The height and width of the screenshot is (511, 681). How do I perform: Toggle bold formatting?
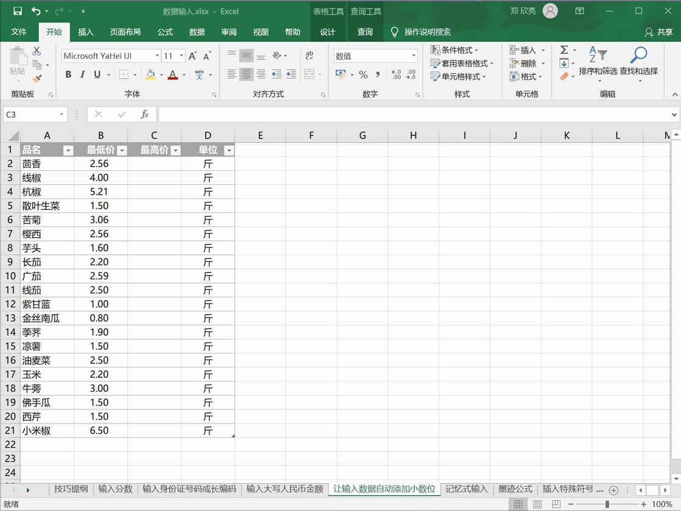click(x=68, y=74)
